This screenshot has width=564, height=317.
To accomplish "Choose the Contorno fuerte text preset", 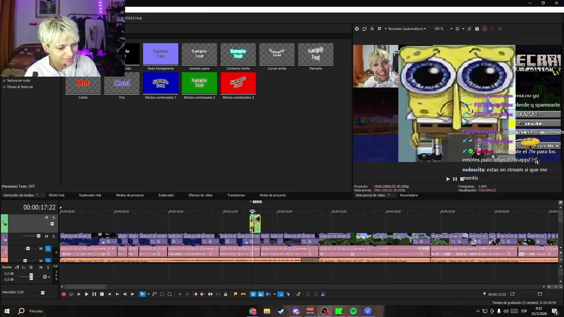I will [x=238, y=54].
